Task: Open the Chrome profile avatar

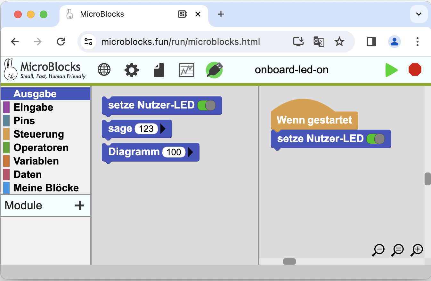Action: [394, 42]
